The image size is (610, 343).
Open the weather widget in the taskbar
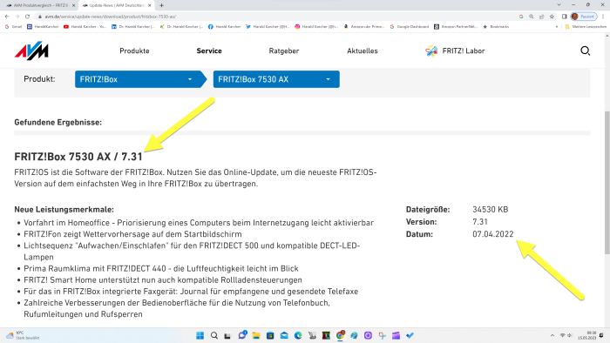click(23, 335)
